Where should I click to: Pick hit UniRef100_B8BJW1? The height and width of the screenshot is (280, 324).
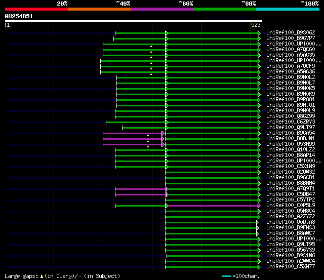[x=291, y=139]
